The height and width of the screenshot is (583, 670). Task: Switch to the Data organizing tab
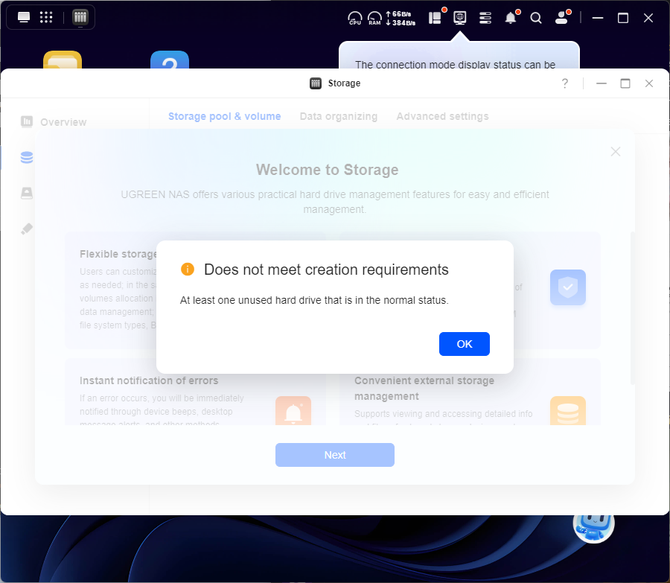coord(338,116)
